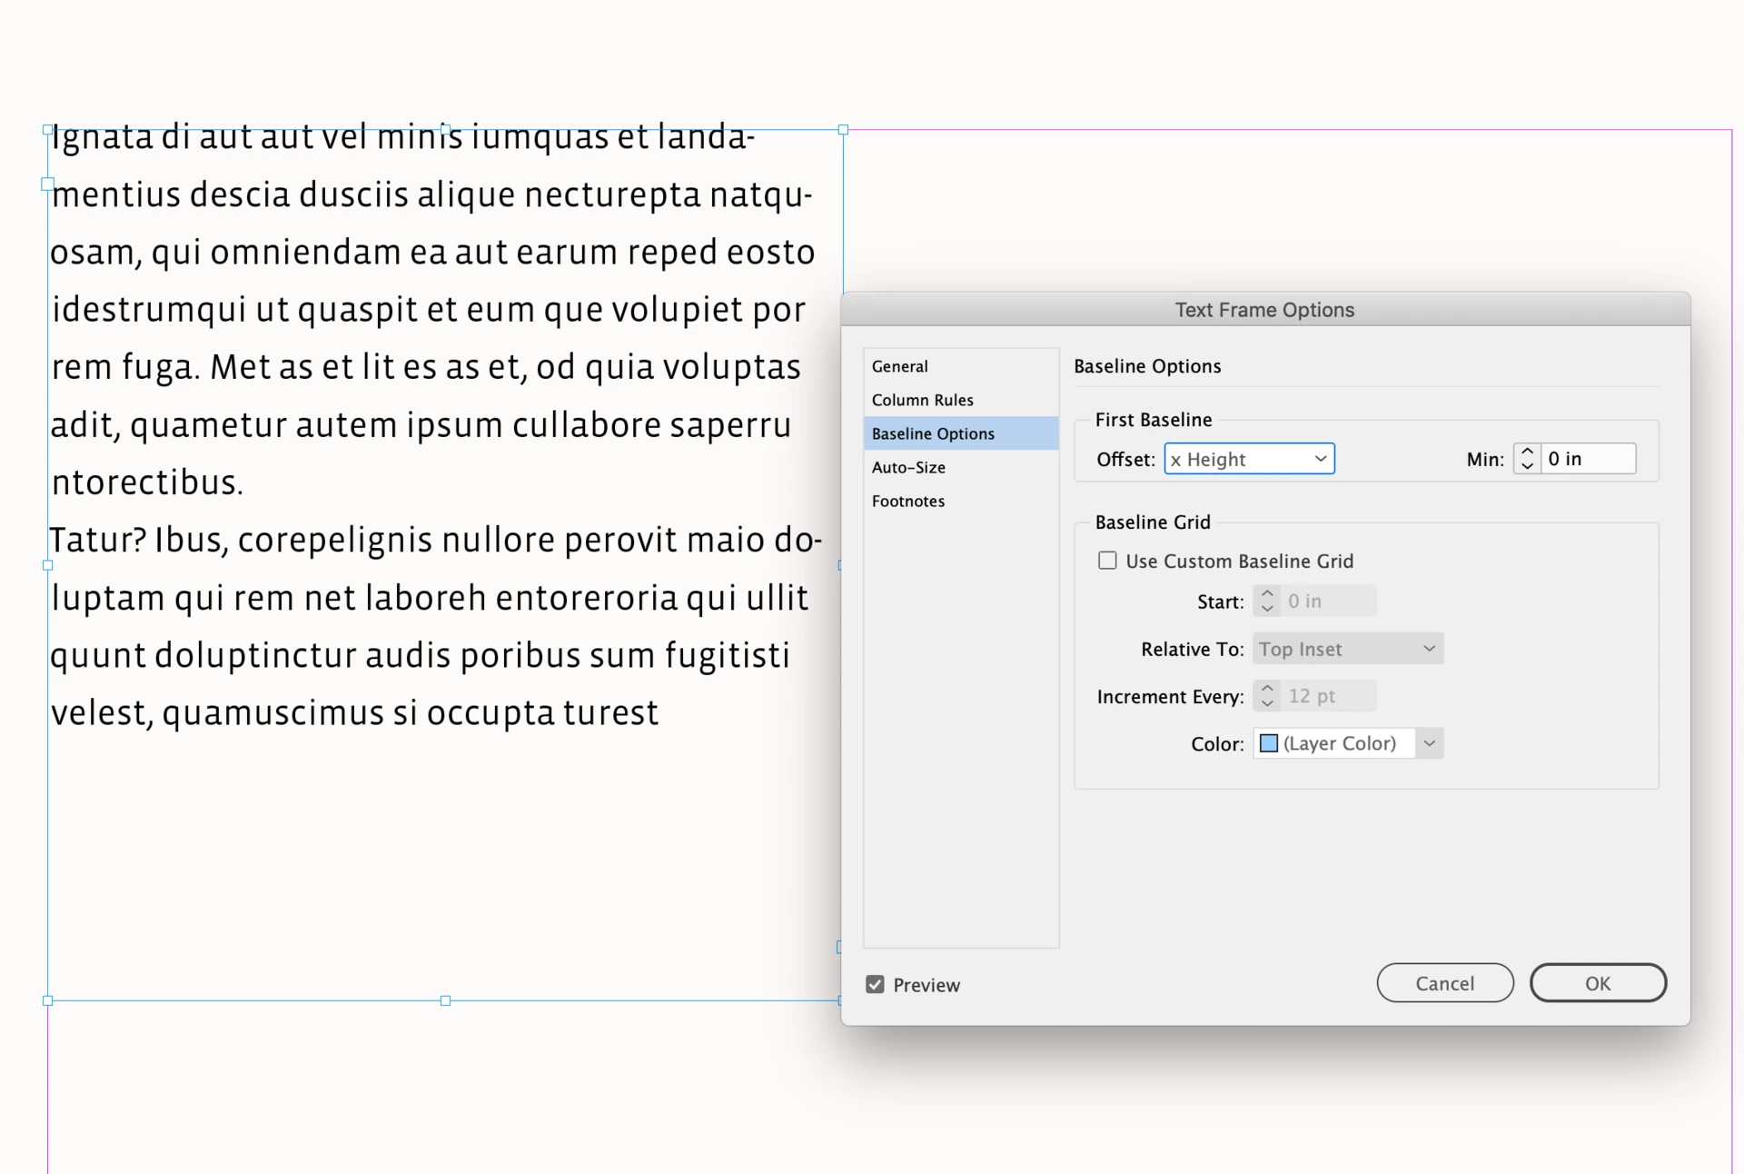Screen dimensions: 1744x1174
Task: Click the Text Frame Options title bar
Action: tap(1265, 310)
